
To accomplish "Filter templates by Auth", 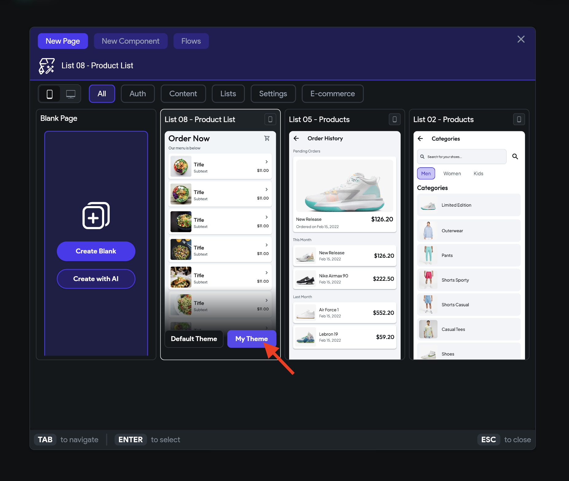I will click(138, 94).
